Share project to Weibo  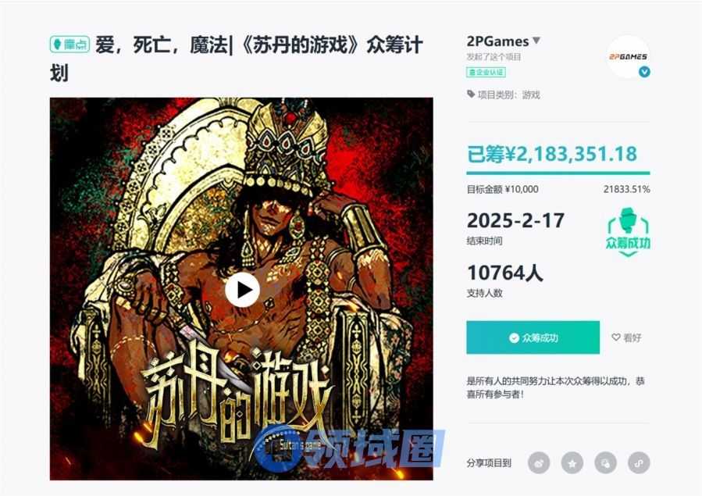tap(539, 463)
